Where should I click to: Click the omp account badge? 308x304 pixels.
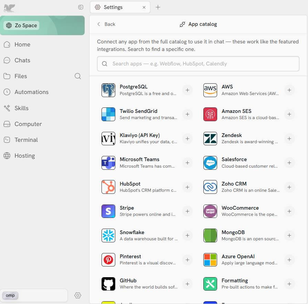(10, 295)
